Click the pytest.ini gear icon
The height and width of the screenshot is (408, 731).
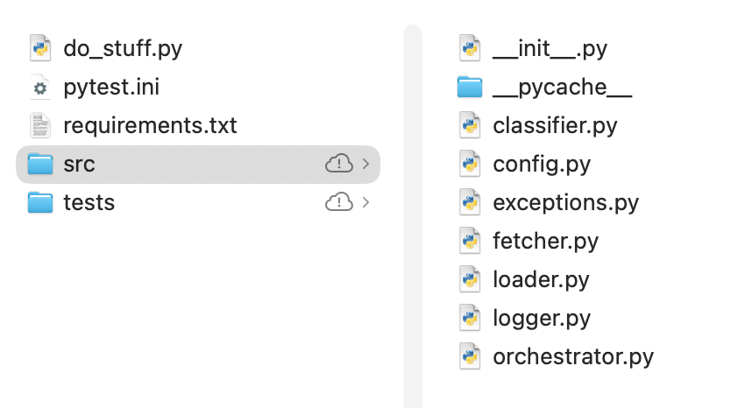(x=40, y=88)
